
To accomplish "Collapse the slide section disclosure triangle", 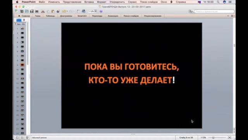I will tap(15, 24).
